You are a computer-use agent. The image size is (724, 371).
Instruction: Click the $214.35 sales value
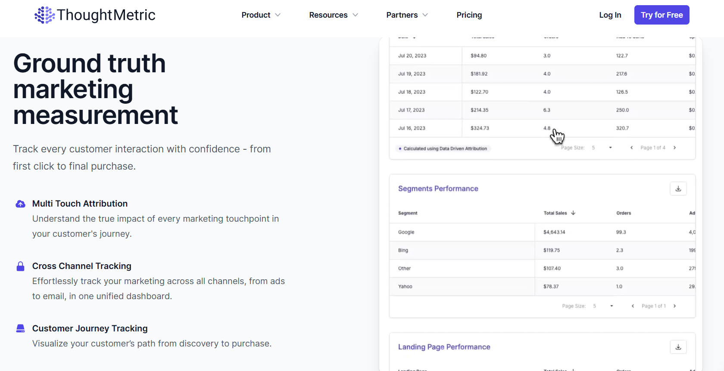[x=479, y=110]
